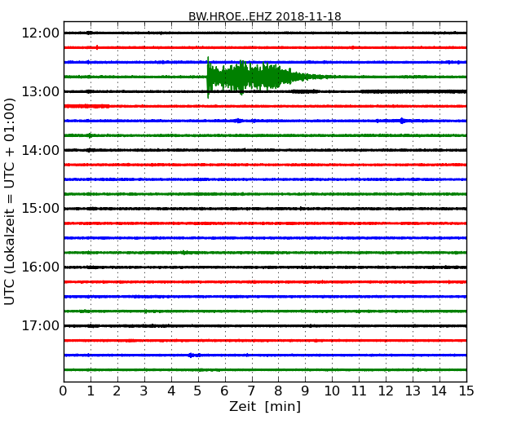
Task: Select the 17:00 time tick label
Action: point(40,325)
